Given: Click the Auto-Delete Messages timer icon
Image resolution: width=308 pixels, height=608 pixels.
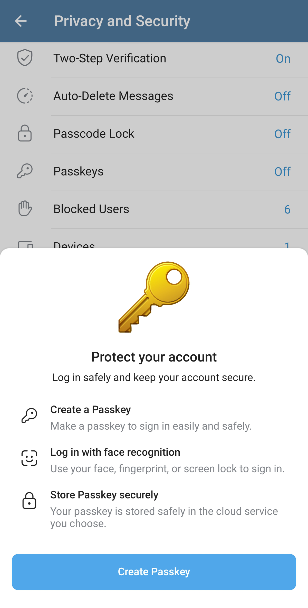Looking at the screenshot, I should pyautogui.click(x=25, y=96).
